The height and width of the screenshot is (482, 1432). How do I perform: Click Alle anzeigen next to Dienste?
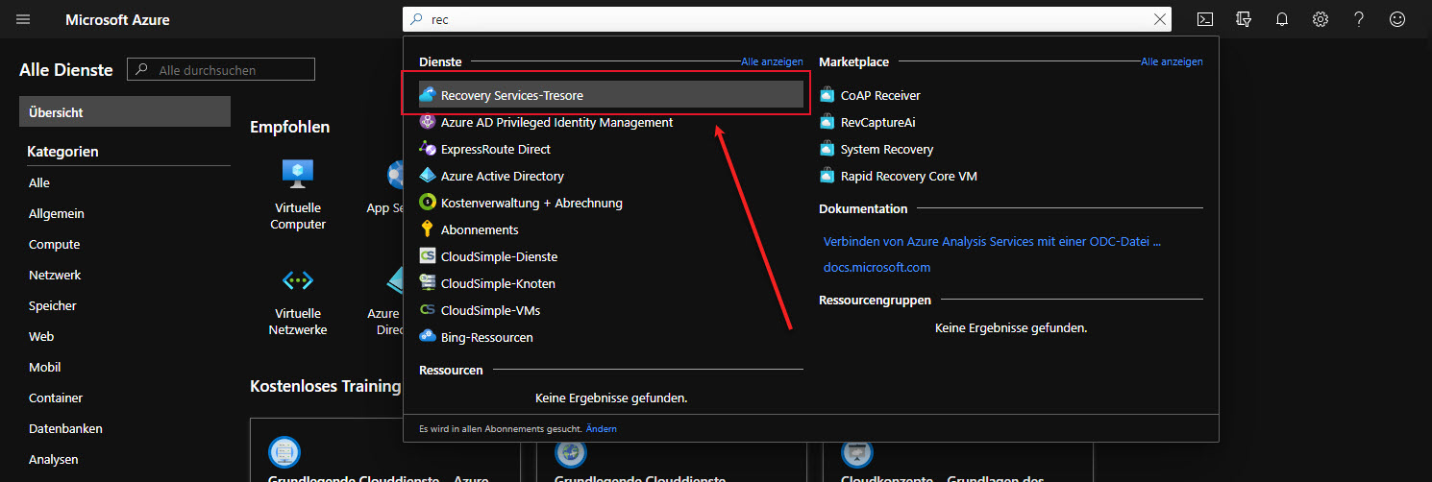(772, 61)
